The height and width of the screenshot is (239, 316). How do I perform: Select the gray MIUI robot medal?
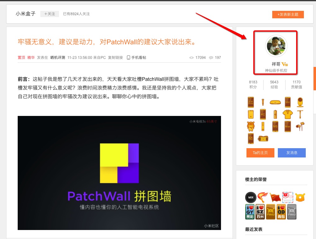(x=291, y=212)
